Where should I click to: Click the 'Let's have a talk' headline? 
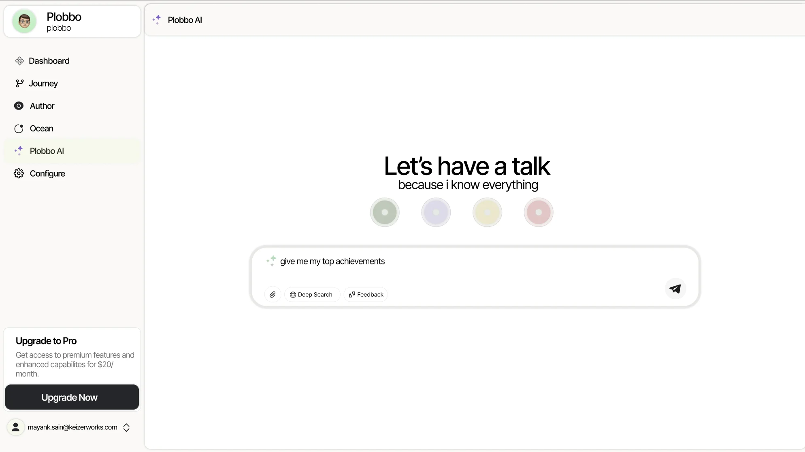[467, 166]
